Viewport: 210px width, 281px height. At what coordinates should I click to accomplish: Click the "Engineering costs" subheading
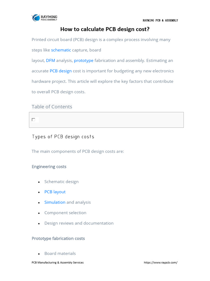(x=49, y=167)
